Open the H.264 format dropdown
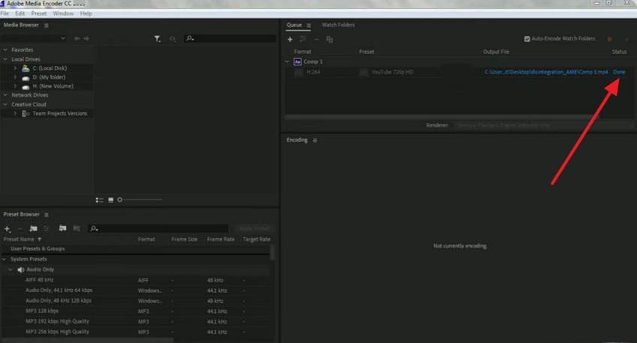637x343 pixels. [298, 72]
